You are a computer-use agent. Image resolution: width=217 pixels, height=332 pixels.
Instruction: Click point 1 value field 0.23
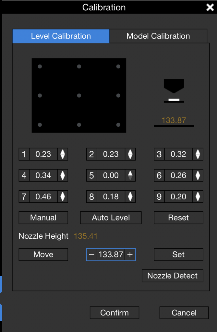[x=43, y=154]
